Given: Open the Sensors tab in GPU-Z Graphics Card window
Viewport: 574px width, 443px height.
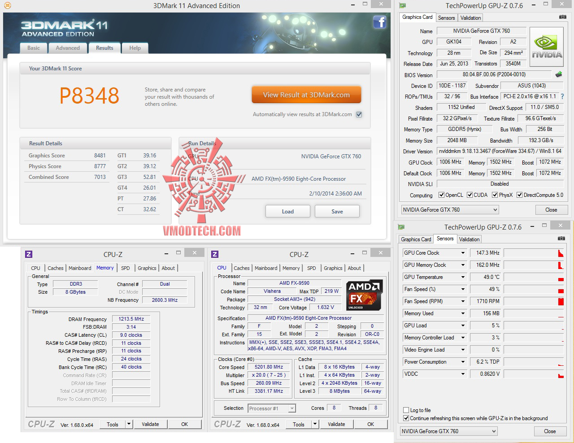Looking at the screenshot, I should click(446, 18).
